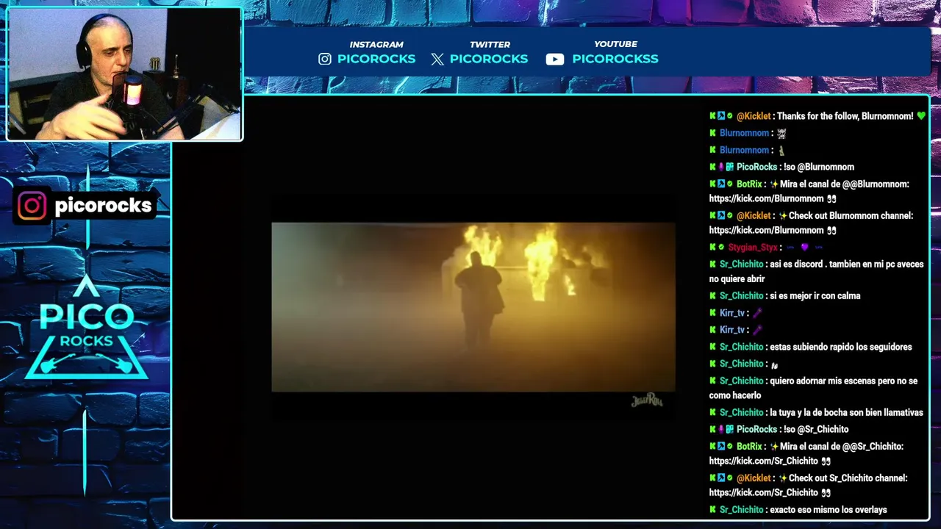The height and width of the screenshot is (529, 941).
Task: Click the message 'si es mejor ir con calma'
Action: coord(815,296)
